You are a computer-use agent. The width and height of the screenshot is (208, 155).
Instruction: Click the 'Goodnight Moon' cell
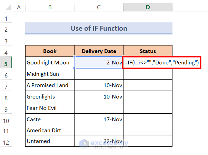[x=50, y=63]
